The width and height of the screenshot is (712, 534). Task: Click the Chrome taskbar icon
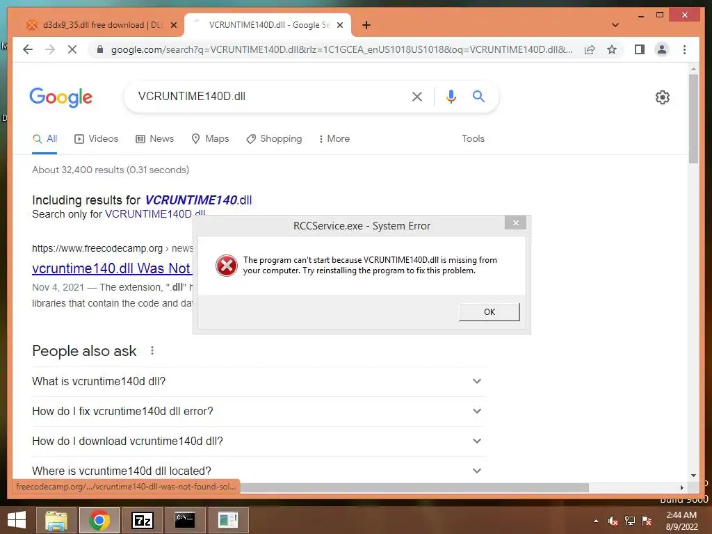(99, 520)
